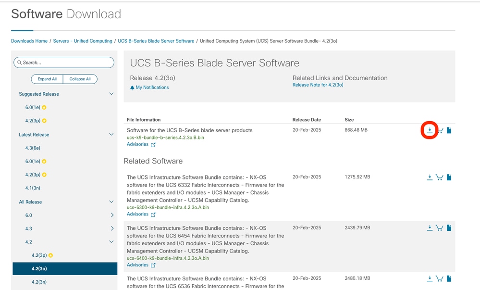This screenshot has width=480, height=290.
Task: Collapse the 4.2 release group
Action: (x=111, y=241)
